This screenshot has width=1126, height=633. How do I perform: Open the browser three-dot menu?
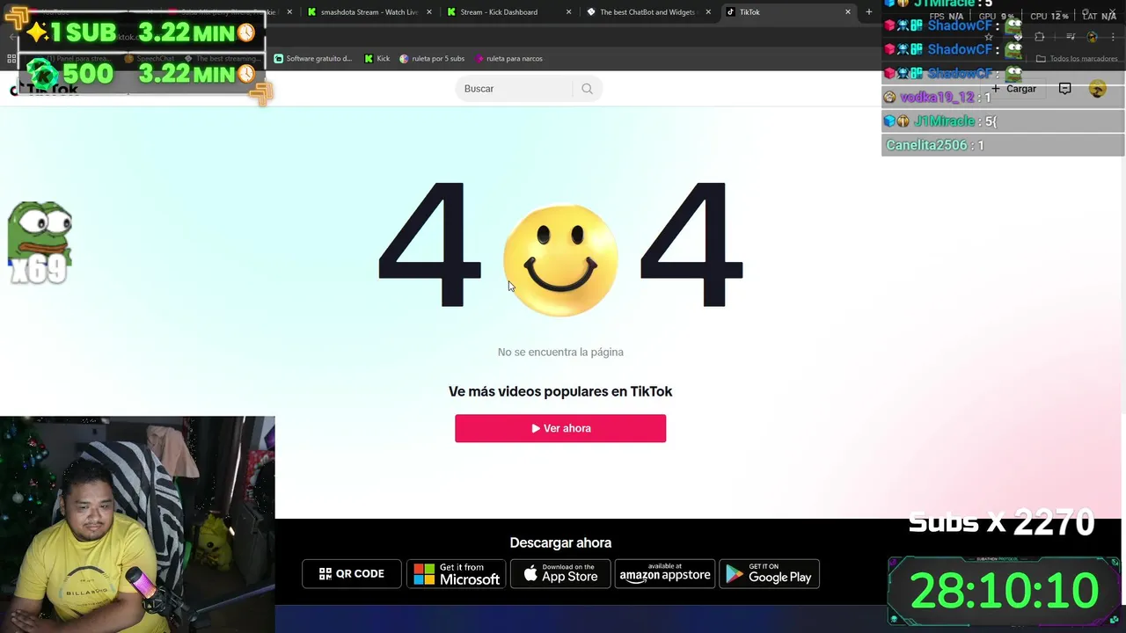click(x=1113, y=37)
